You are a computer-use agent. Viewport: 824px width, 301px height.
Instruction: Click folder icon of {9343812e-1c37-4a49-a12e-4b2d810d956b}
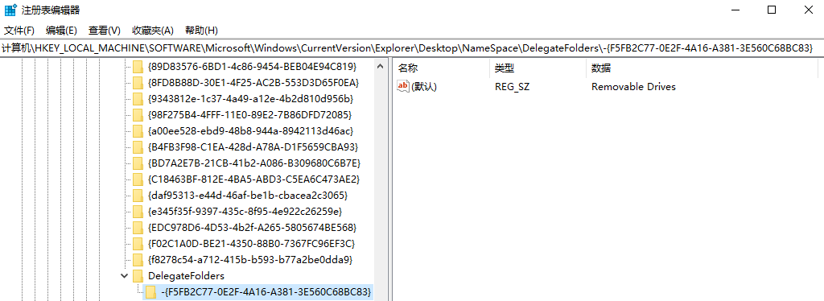[x=138, y=99]
